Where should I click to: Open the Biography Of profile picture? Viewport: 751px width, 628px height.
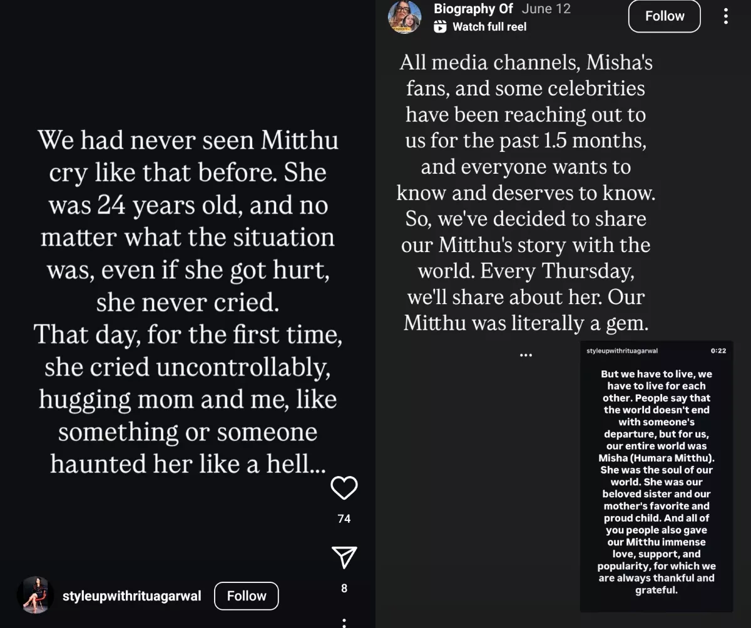[x=404, y=17]
